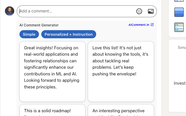Attach an image to the comment
Screen dimensions: 186x116
pyautogui.click(x=151, y=11)
